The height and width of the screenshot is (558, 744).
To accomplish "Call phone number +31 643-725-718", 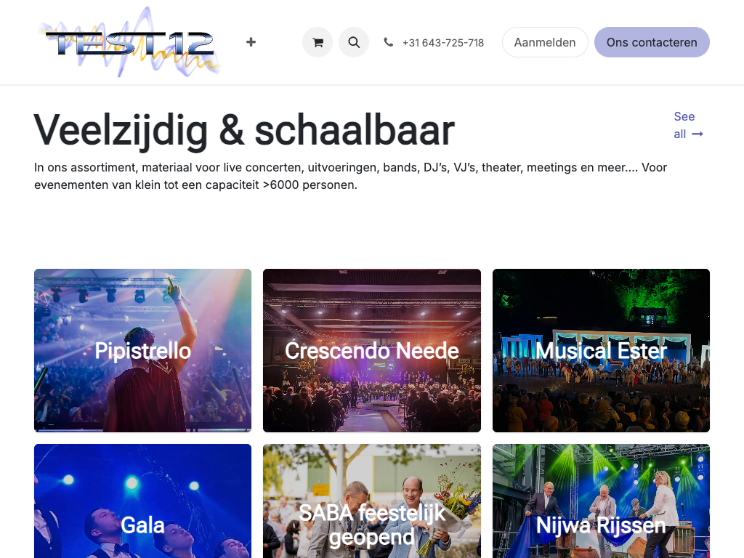I will coord(442,43).
